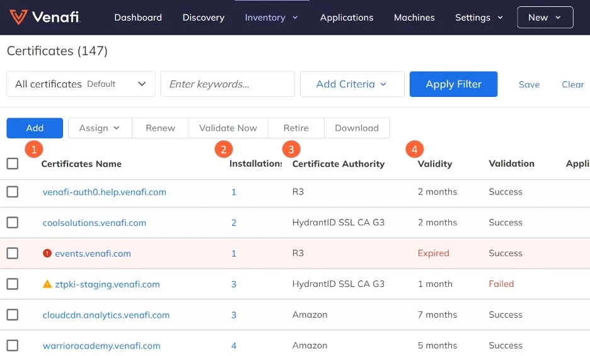Click the Certificates (147) heading

point(57,51)
